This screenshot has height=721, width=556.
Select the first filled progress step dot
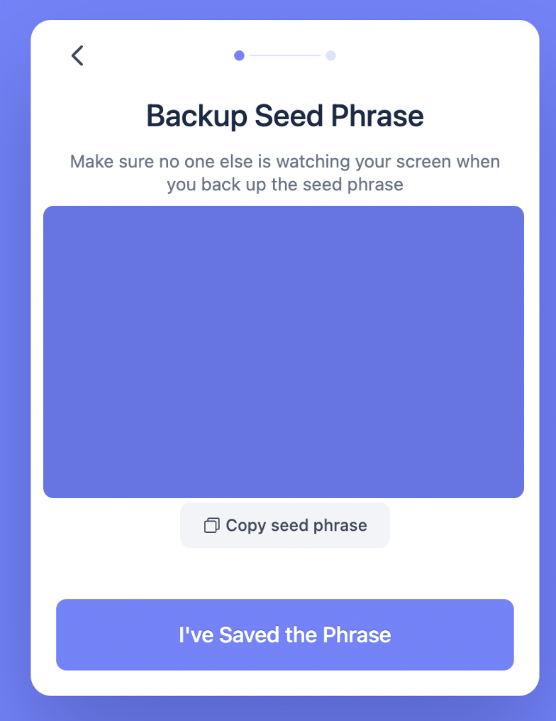pyautogui.click(x=239, y=55)
